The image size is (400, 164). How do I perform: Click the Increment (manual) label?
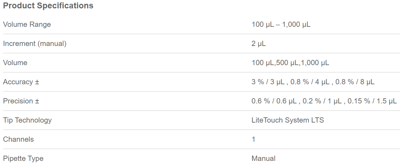[x=34, y=44]
